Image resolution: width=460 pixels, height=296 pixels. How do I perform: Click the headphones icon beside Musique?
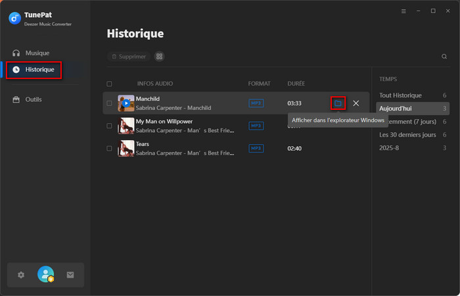(x=16, y=53)
